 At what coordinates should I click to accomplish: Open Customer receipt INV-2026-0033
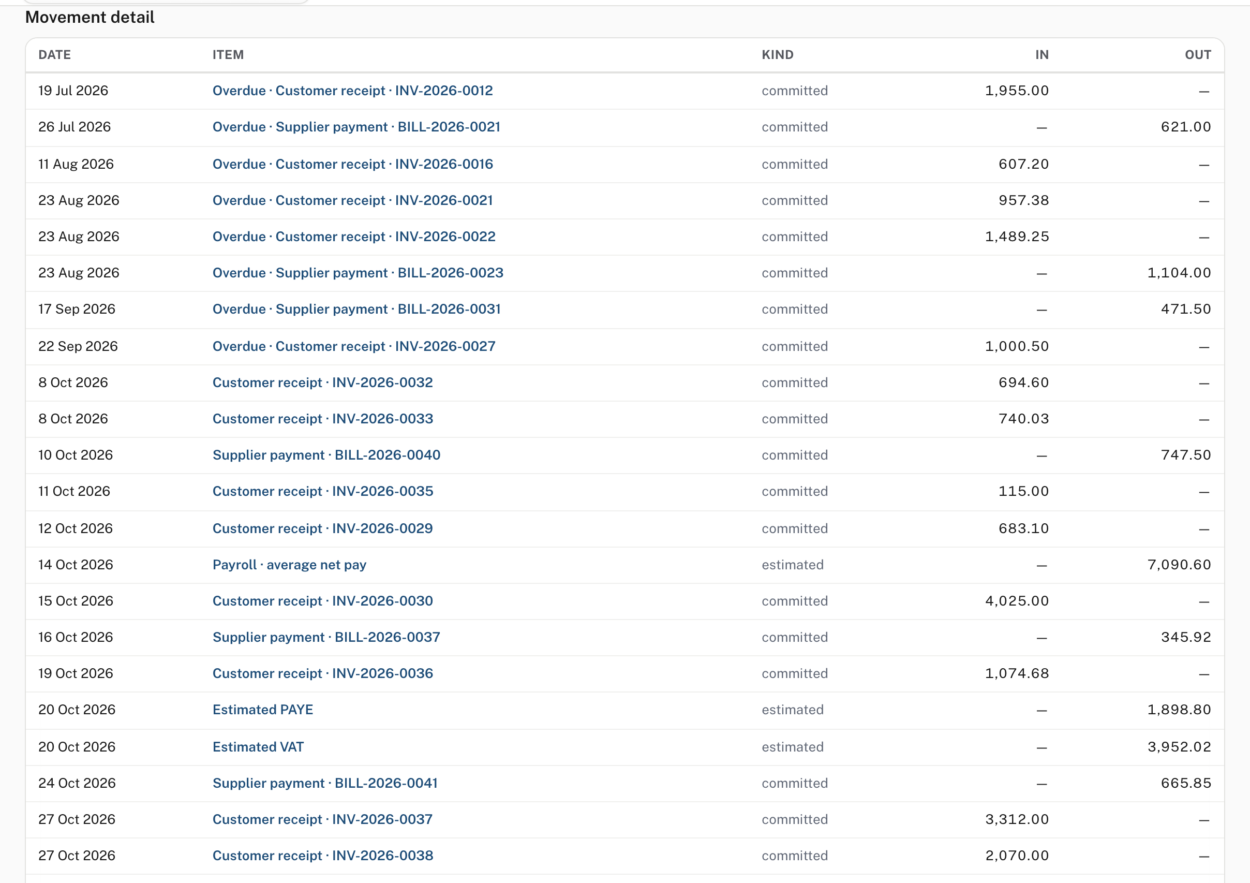point(322,419)
